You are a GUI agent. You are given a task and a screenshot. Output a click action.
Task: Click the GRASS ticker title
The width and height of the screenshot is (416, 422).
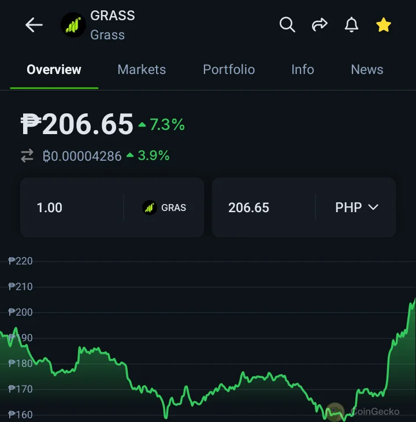[x=113, y=16]
